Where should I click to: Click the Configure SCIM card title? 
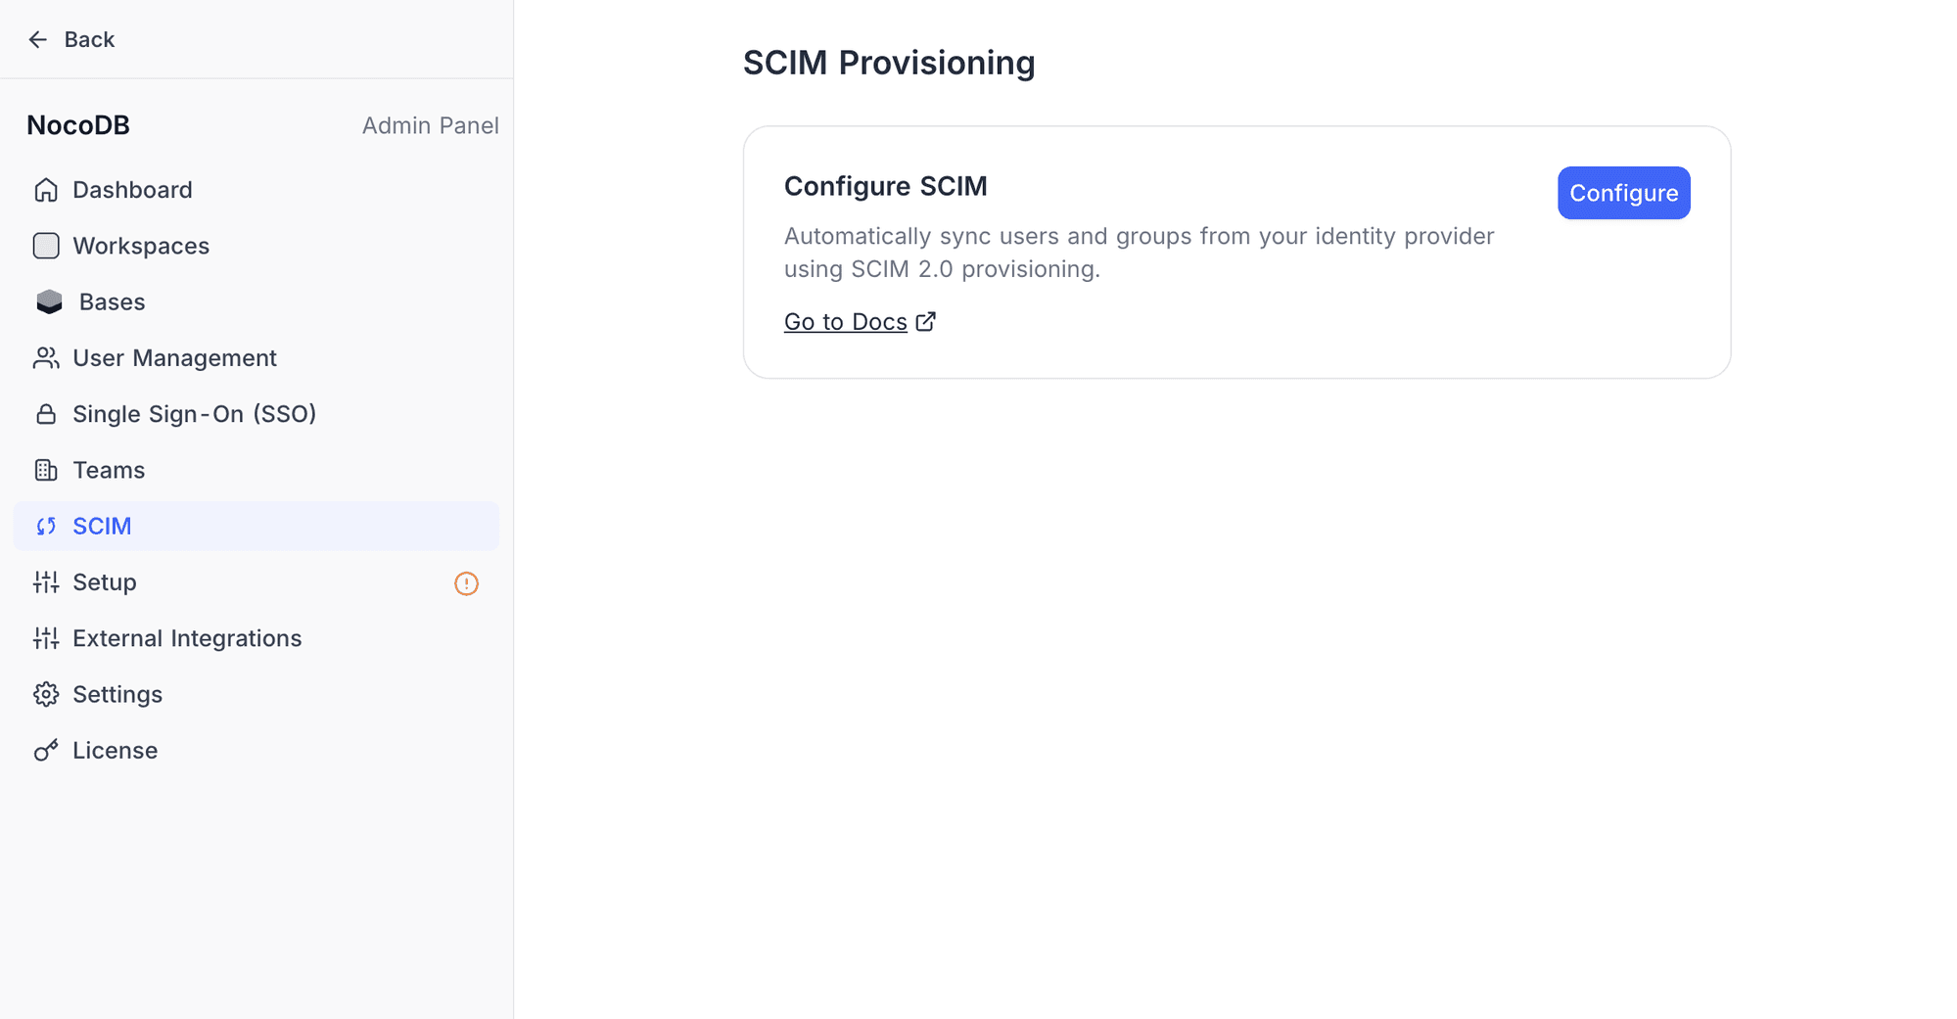click(884, 185)
